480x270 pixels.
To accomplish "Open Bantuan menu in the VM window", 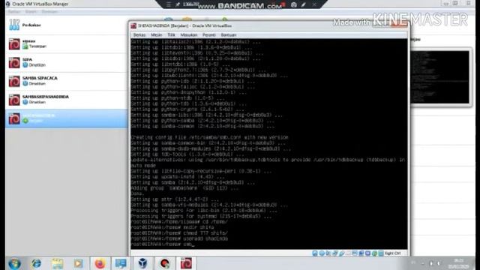I will (228, 35).
